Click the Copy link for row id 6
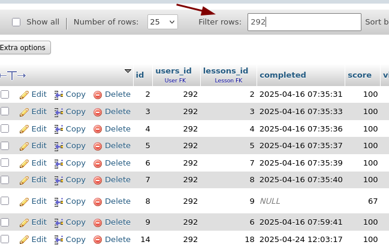Screen dimensions: 389x251 click(x=76, y=163)
